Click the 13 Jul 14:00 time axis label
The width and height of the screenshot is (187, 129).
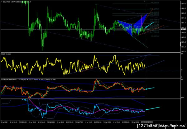pyautogui.click(x=41, y=122)
